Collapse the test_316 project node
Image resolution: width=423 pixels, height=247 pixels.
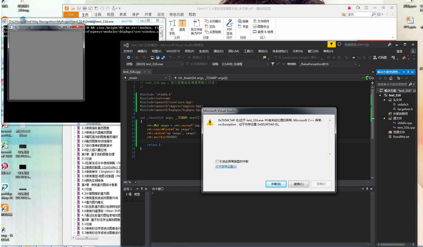380,95
